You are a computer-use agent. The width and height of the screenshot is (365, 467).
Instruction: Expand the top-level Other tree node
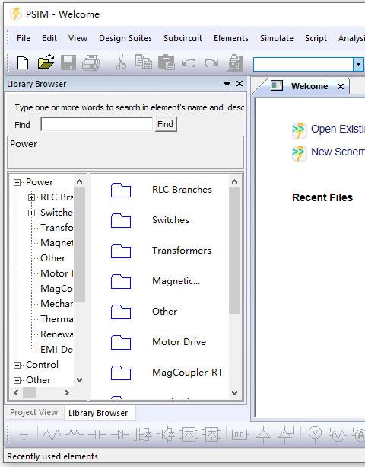pyautogui.click(x=17, y=380)
